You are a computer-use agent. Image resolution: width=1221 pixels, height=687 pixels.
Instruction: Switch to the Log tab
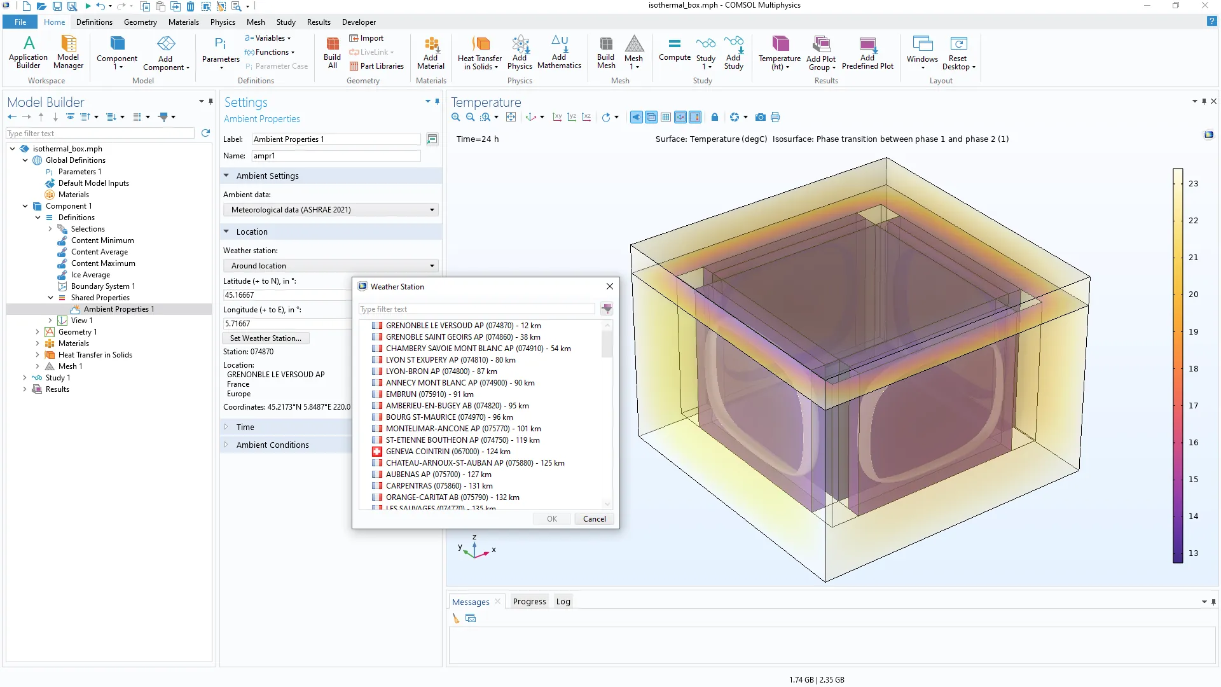[x=563, y=602]
